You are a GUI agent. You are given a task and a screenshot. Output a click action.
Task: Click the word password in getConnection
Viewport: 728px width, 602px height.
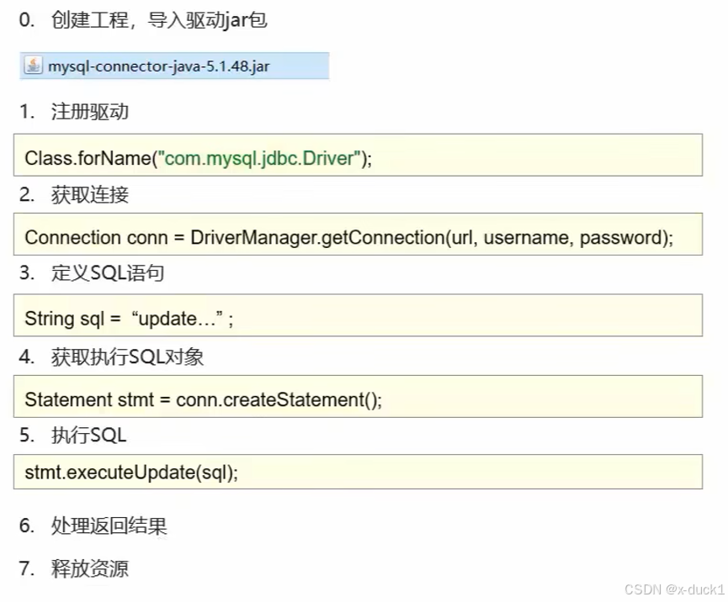(x=620, y=238)
